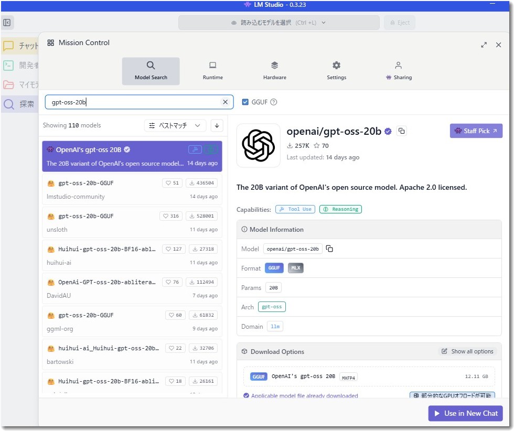Screen dimensions: 514x431
Task: Close the Mission Control panel
Action: coord(498,45)
